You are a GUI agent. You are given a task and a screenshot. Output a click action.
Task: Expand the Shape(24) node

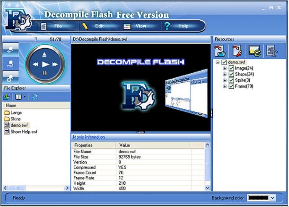tap(224, 74)
